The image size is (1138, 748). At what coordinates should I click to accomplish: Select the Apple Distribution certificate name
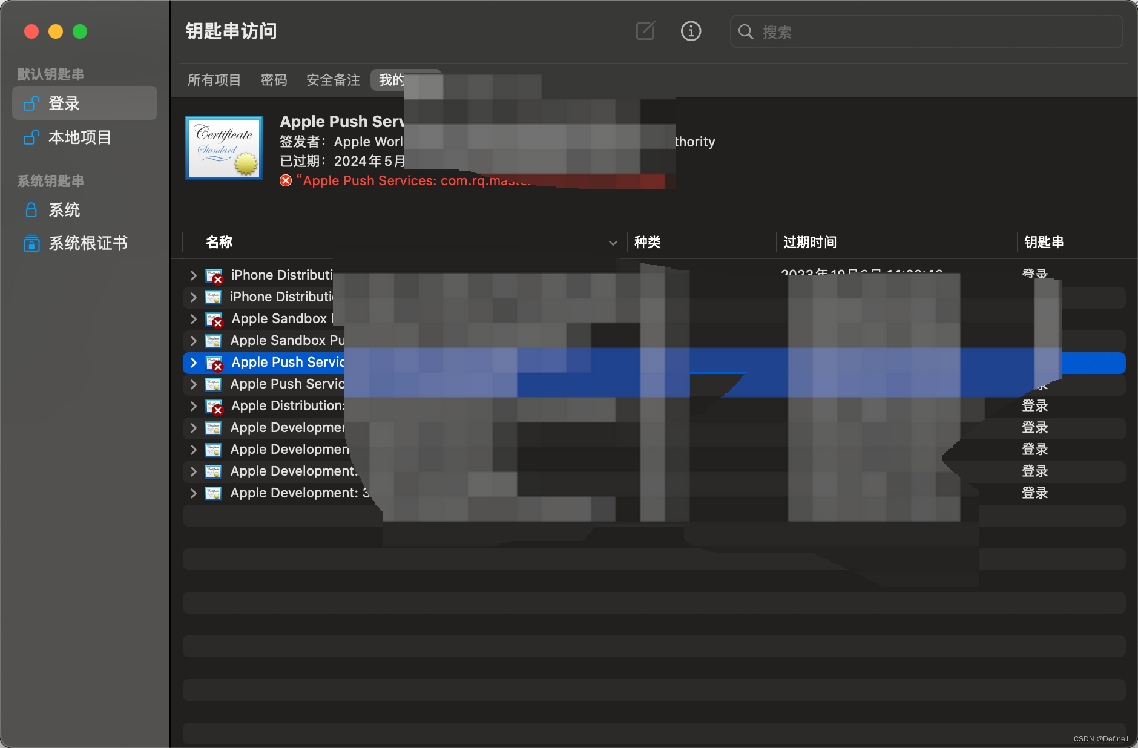pos(288,406)
